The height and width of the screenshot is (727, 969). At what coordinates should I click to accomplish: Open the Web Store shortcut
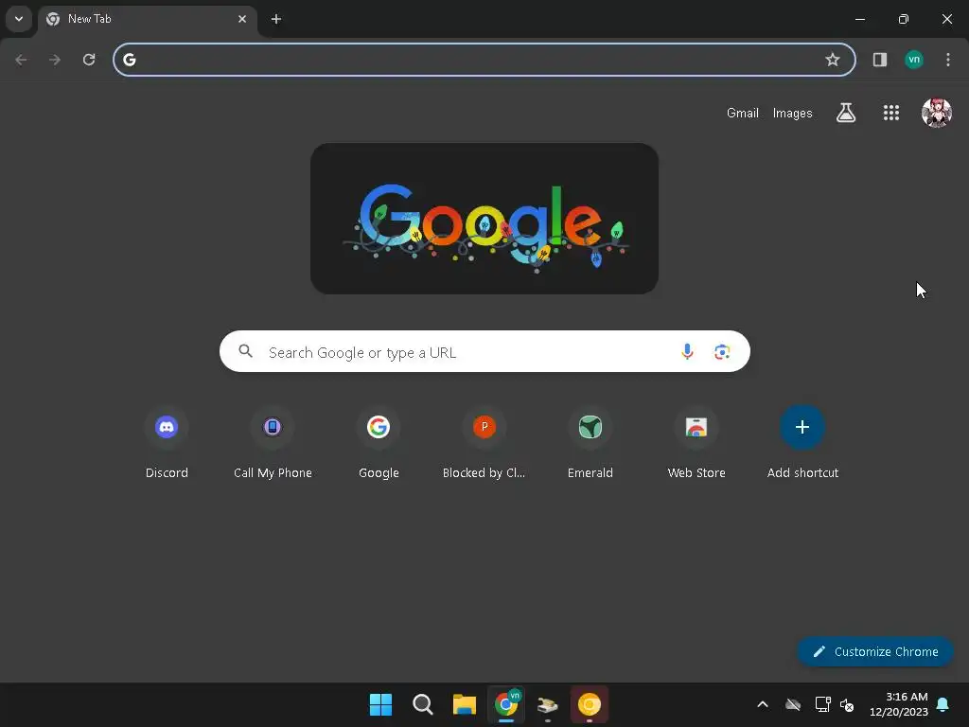tap(696, 443)
